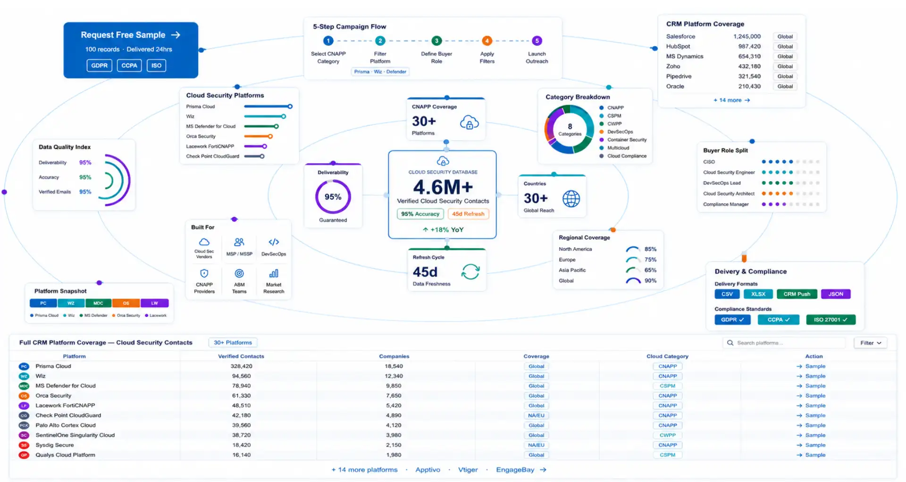Click the Prisma Cloud slider handle

point(290,107)
